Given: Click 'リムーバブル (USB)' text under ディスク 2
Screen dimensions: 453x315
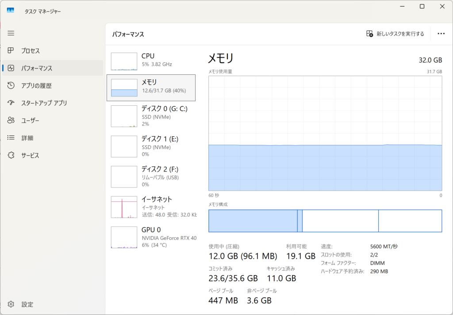Looking at the screenshot, I should 160,177.
